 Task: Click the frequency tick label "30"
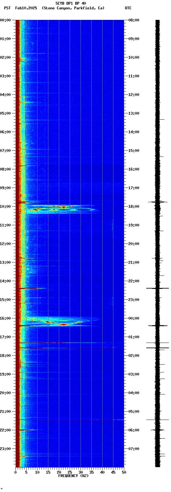point(81,472)
